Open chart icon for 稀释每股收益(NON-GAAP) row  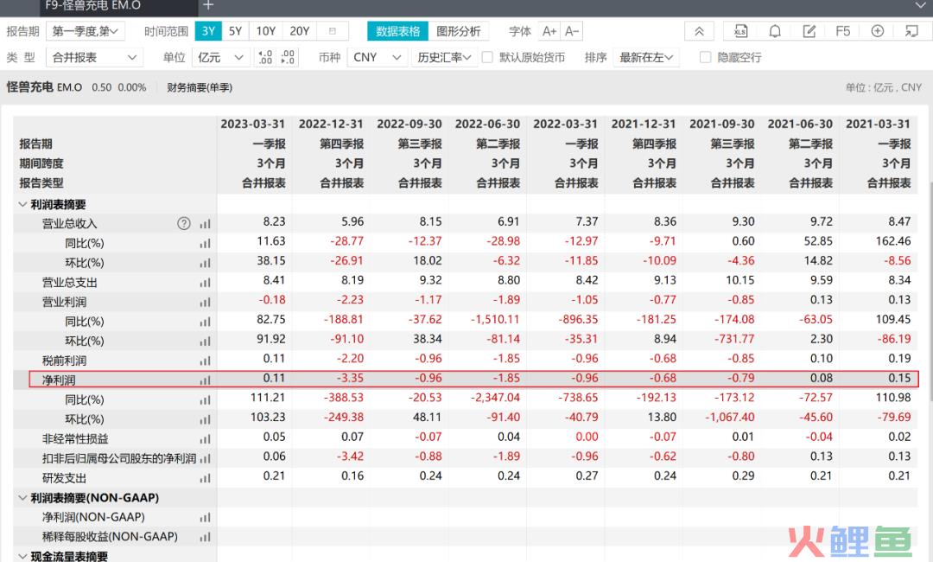(x=206, y=537)
